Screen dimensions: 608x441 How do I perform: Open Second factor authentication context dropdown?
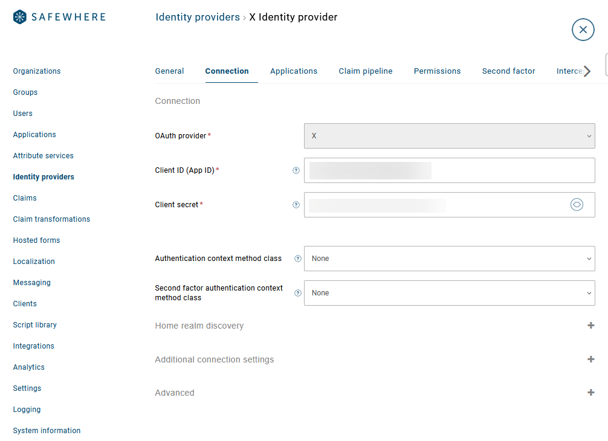450,293
